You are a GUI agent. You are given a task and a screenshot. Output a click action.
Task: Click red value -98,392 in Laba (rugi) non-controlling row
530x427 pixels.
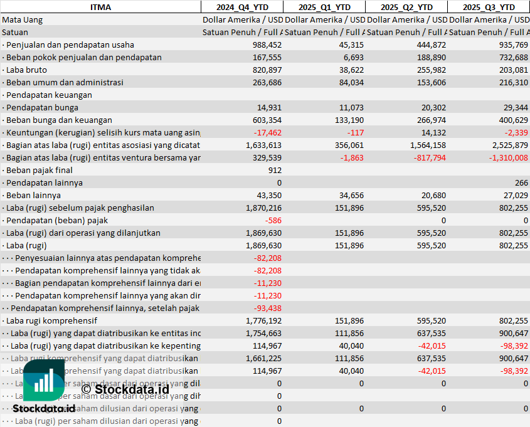514,345
